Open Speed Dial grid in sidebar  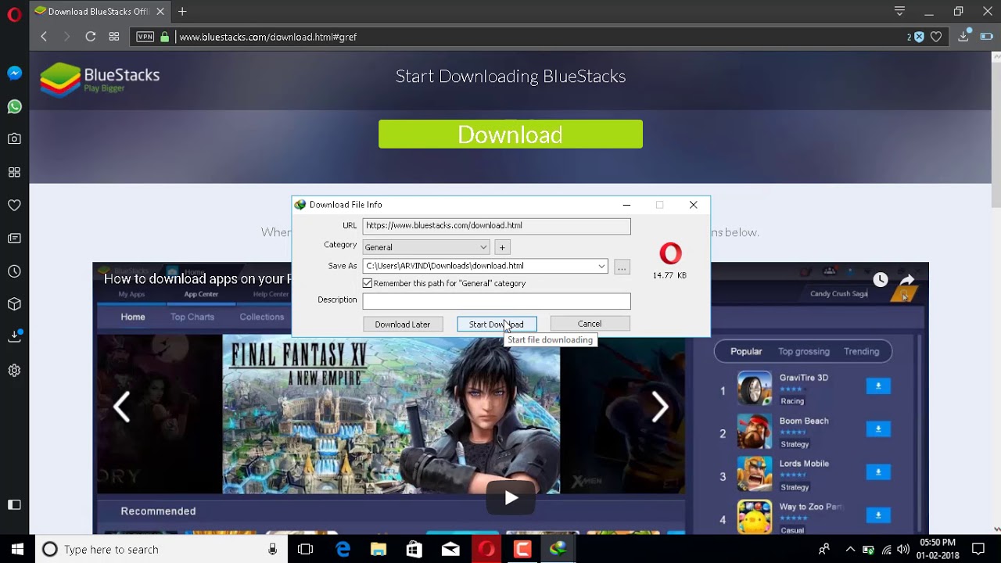(14, 172)
